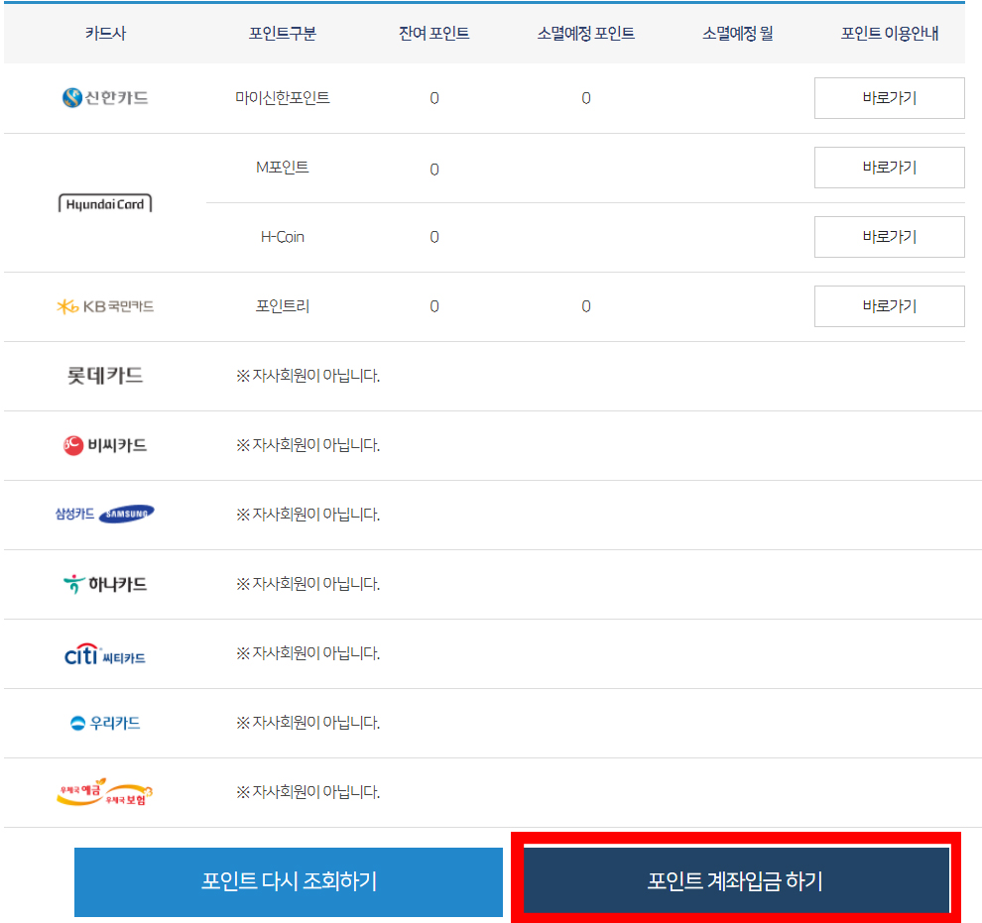This screenshot has width=982, height=923.
Task: Click 잔여 포인트 value for 마이신한포인트
Action: [434, 98]
